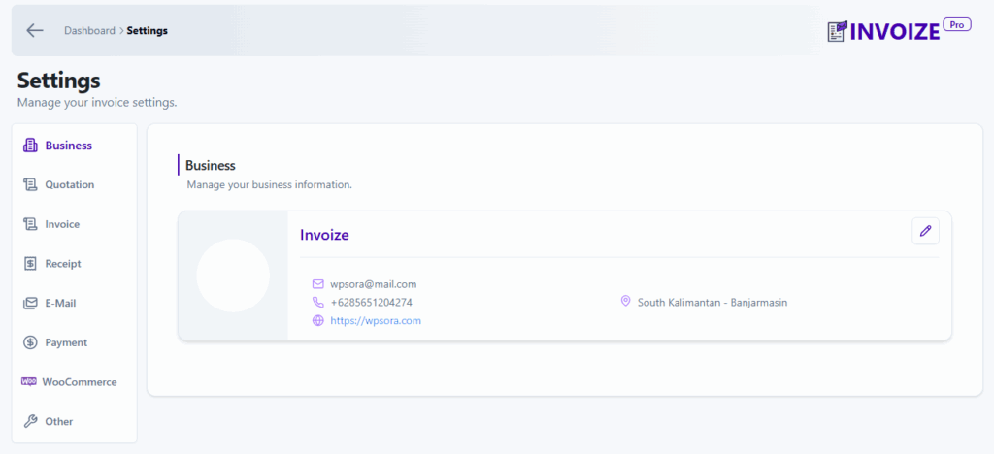Click the phone number +6285651204274
Screen dimensions: 994x454
(372, 302)
